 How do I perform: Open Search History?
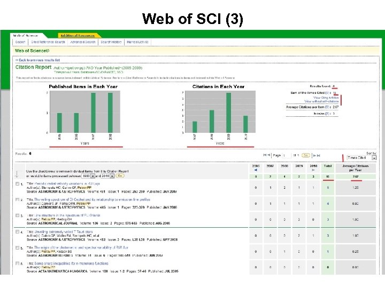pos(111,42)
